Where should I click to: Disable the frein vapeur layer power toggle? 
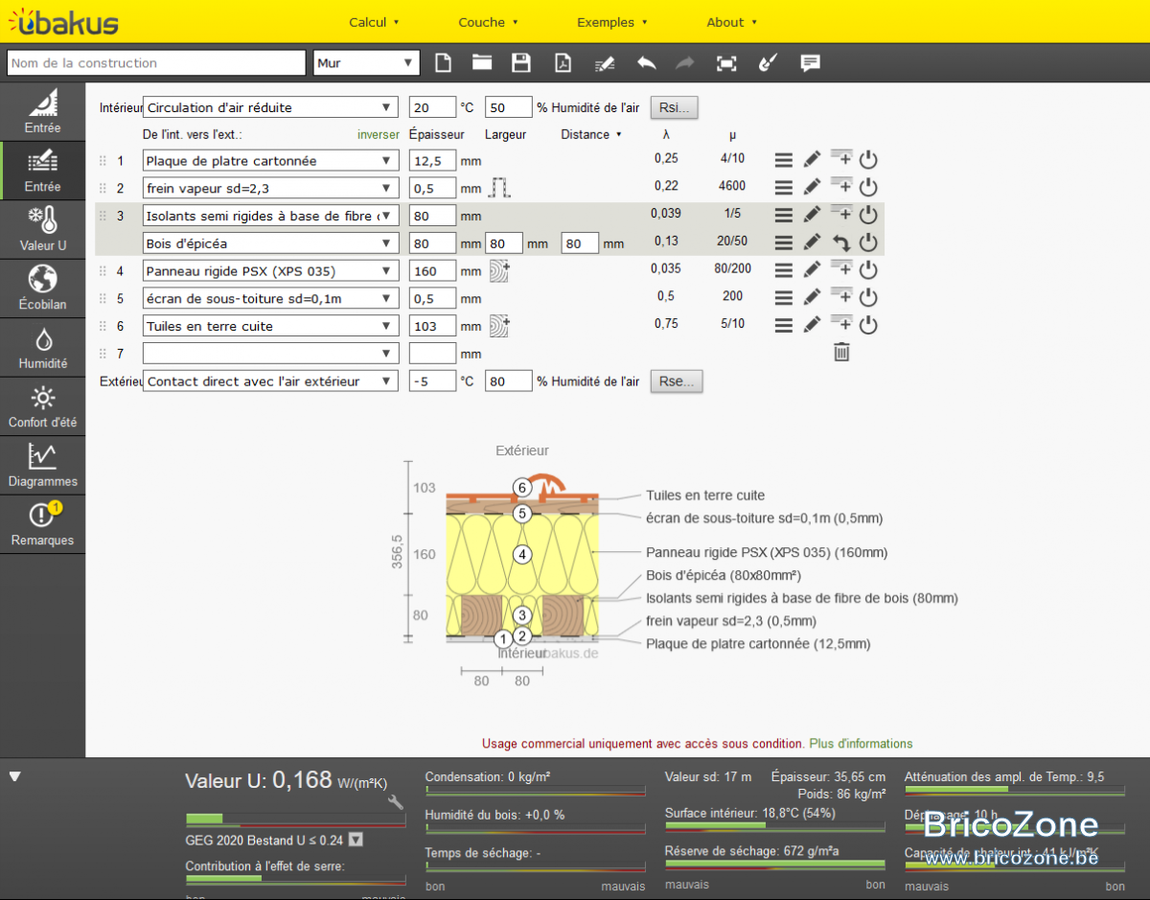[x=868, y=188]
